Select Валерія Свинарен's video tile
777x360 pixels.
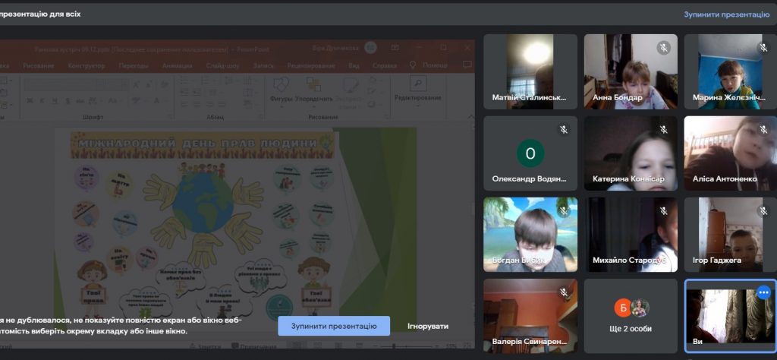point(530,316)
